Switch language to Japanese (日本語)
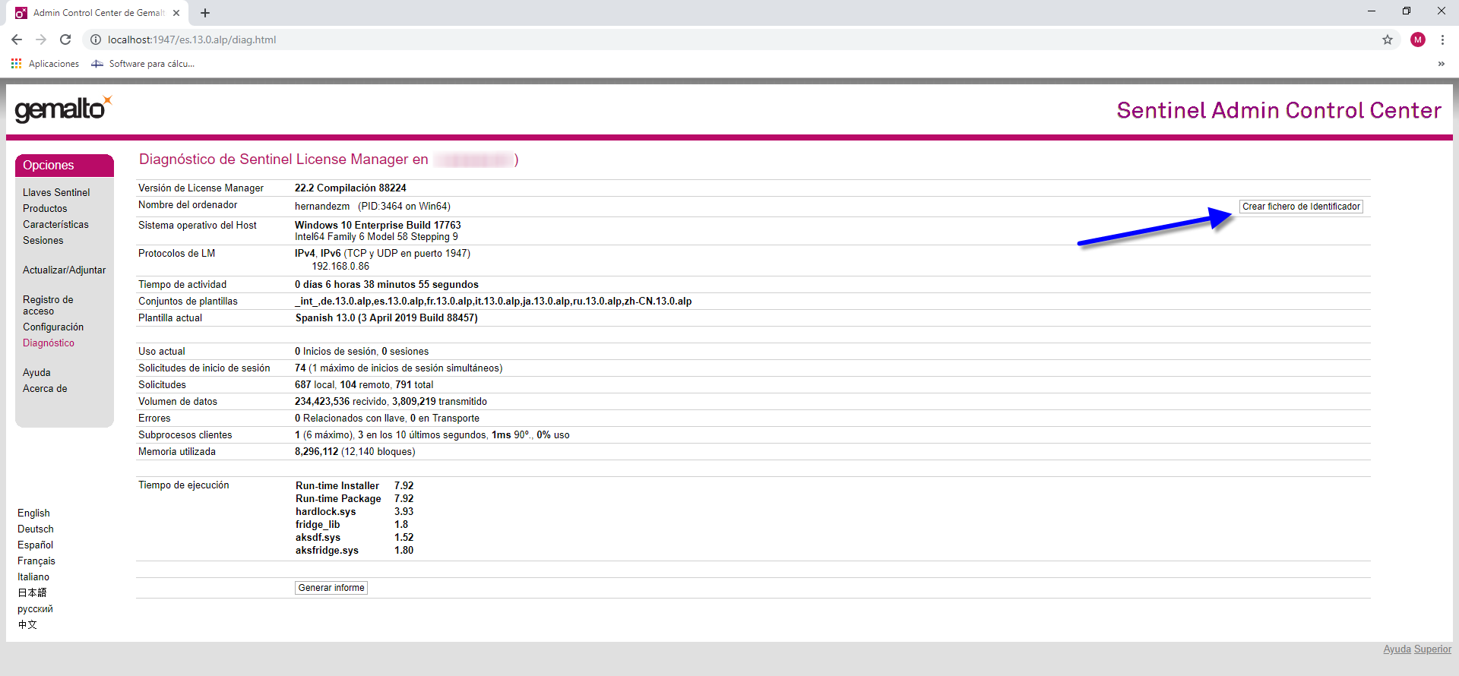This screenshot has width=1459, height=676. pos(32,592)
